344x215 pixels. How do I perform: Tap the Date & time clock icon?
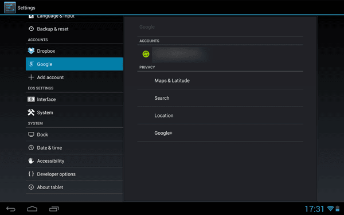31,148
